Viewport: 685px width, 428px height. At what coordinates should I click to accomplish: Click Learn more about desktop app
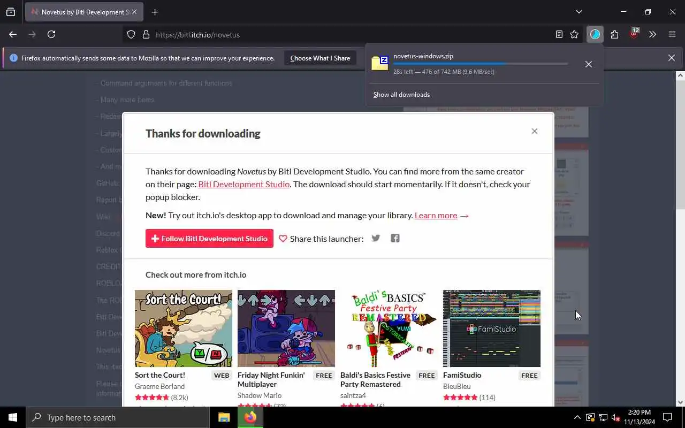tap(436, 215)
